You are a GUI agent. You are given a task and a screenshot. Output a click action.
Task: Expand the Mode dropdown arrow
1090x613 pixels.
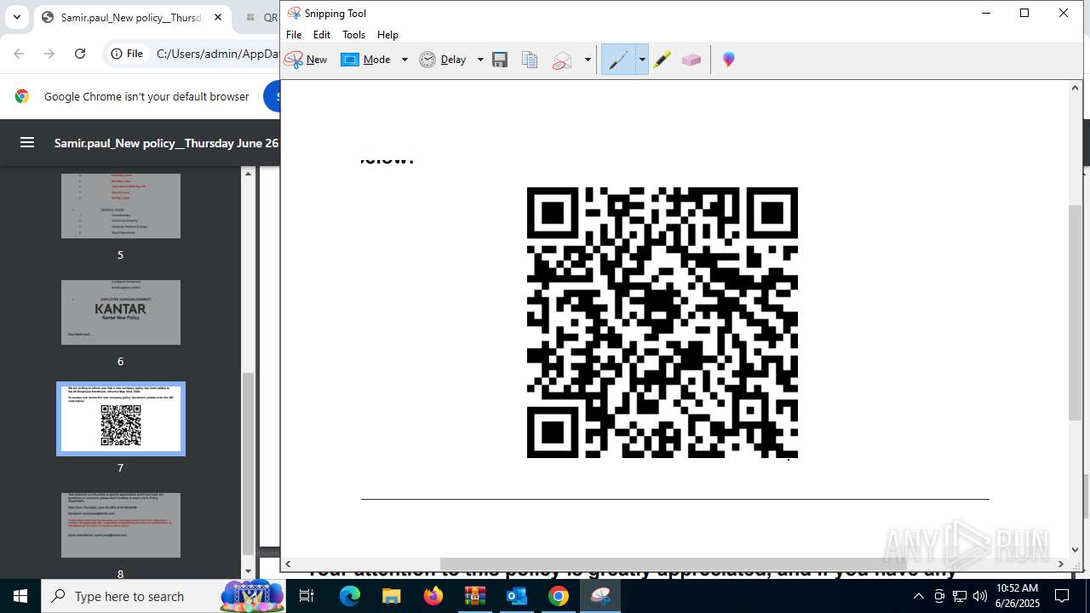[404, 60]
